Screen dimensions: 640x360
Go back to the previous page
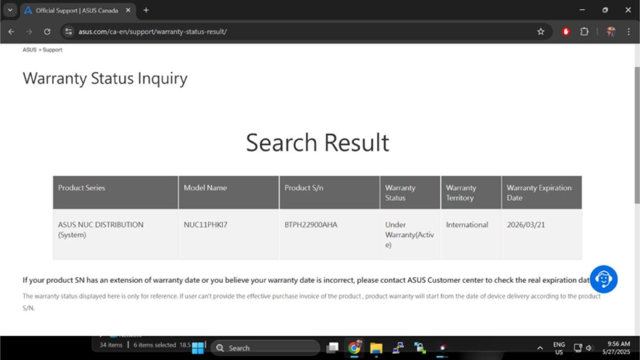pyautogui.click(x=12, y=32)
